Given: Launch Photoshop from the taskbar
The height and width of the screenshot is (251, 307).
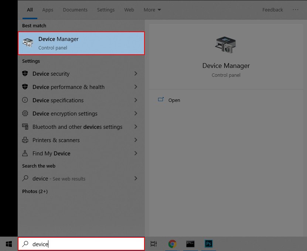Looking at the screenshot, I should point(209,244).
